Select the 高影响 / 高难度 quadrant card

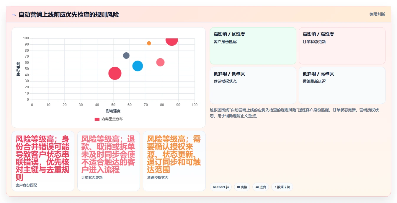(x=342, y=46)
